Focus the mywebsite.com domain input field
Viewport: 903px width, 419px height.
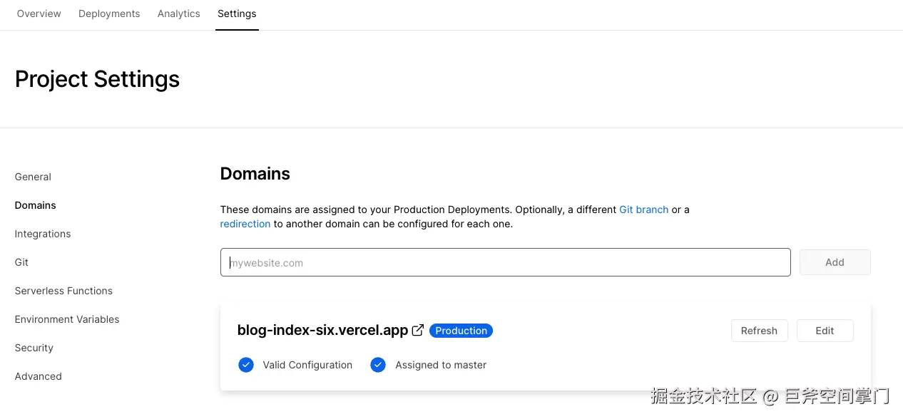505,262
